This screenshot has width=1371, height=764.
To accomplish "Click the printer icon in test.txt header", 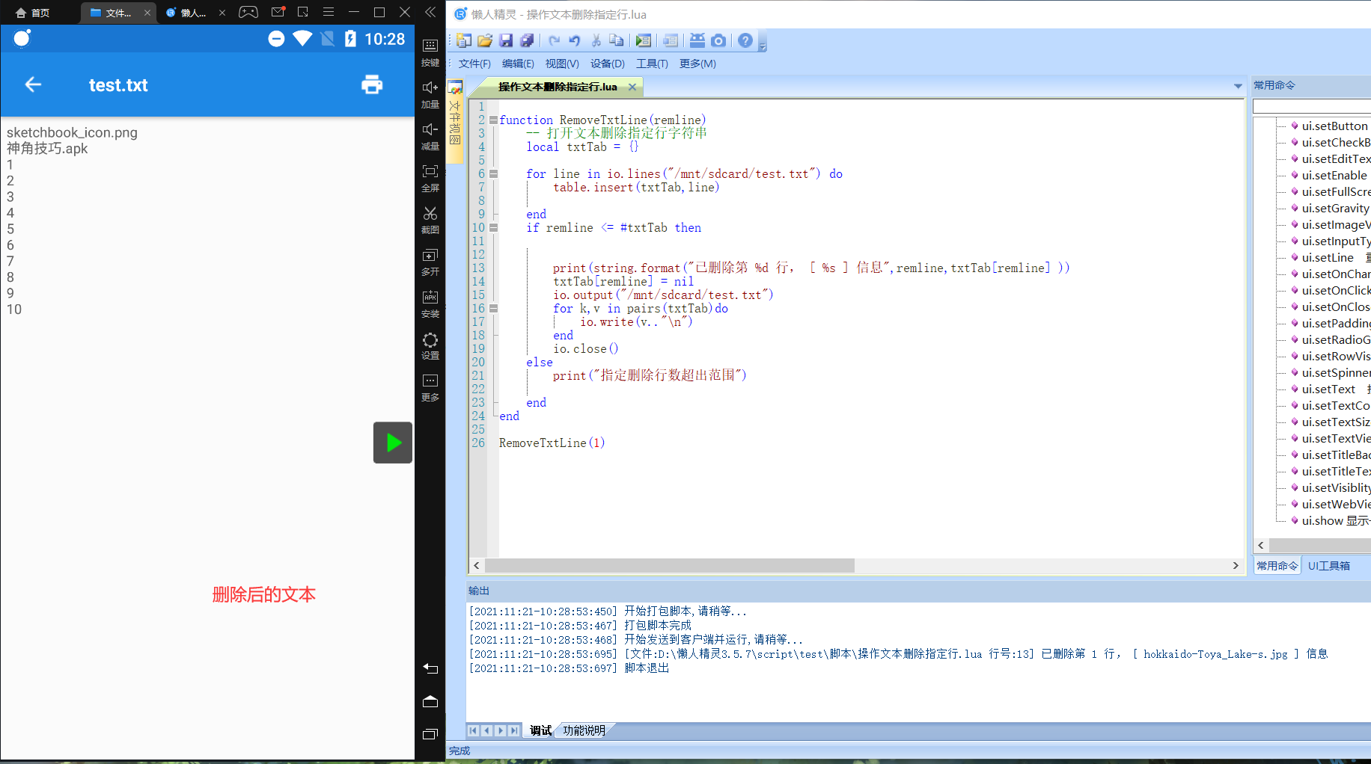I will pos(372,84).
